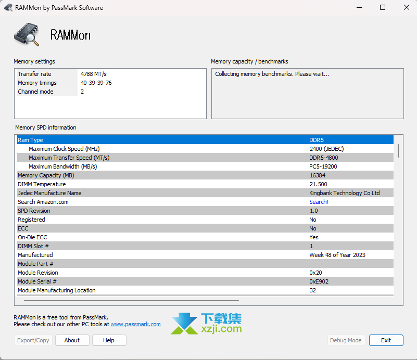
Task: Click the Collecting memory benchmarks message
Action: (x=272, y=74)
